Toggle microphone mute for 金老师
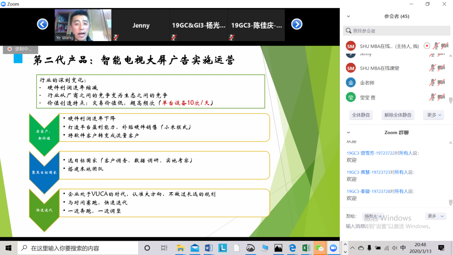 [432, 83]
